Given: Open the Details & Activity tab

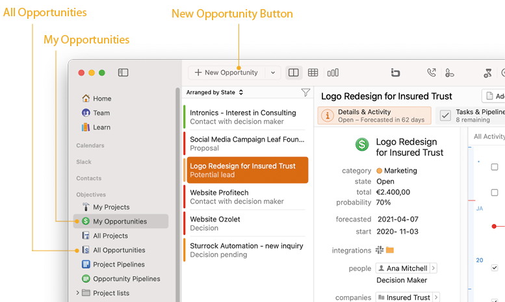Looking at the screenshot, I should pyautogui.click(x=374, y=116).
